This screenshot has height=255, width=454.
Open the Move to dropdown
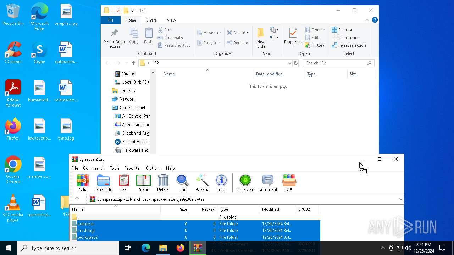[x=209, y=33]
